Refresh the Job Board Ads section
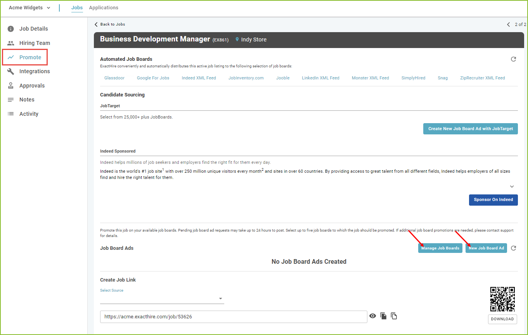 tap(513, 248)
